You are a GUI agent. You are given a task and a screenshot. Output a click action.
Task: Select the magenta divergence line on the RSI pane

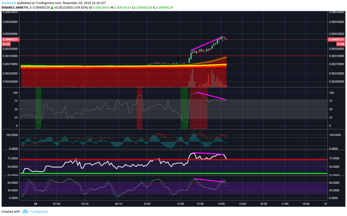[211, 96]
